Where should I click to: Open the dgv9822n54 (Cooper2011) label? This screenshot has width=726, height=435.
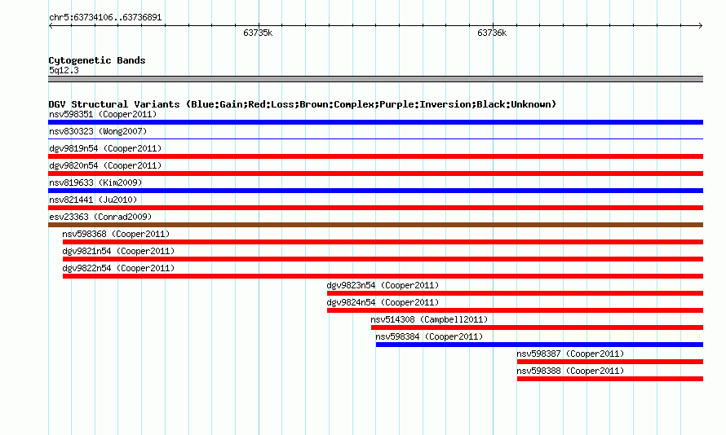tap(118, 268)
